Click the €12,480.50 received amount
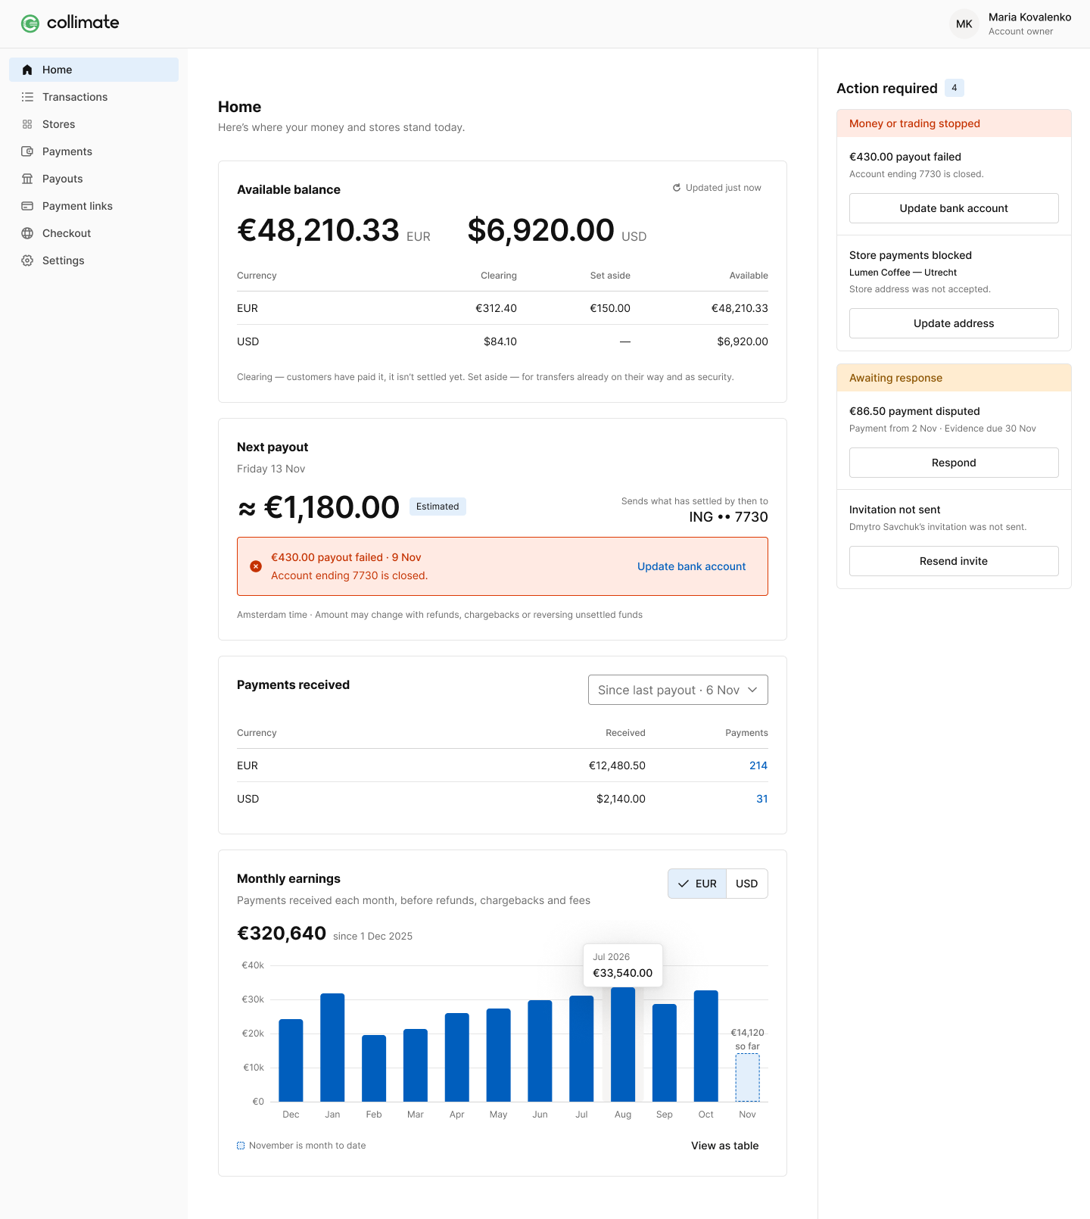 pyautogui.click(x=618, y=765)
